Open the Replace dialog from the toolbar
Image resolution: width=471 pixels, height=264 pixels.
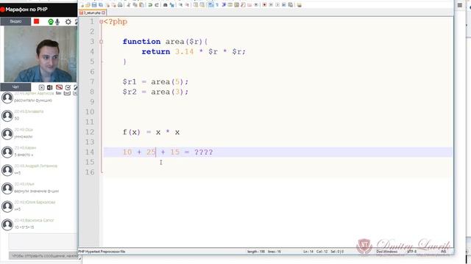pos(171,5)
